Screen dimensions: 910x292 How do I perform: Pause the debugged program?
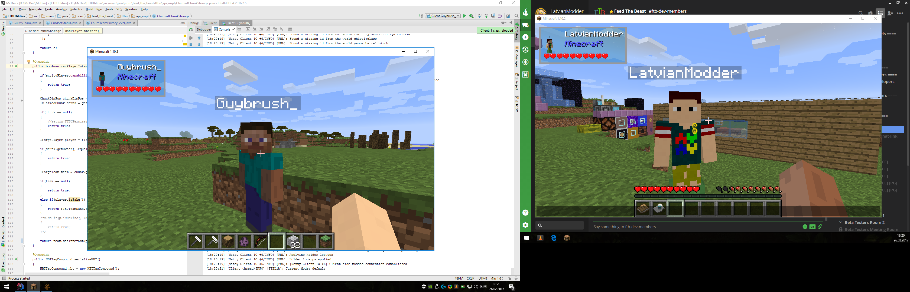[191, 44]
